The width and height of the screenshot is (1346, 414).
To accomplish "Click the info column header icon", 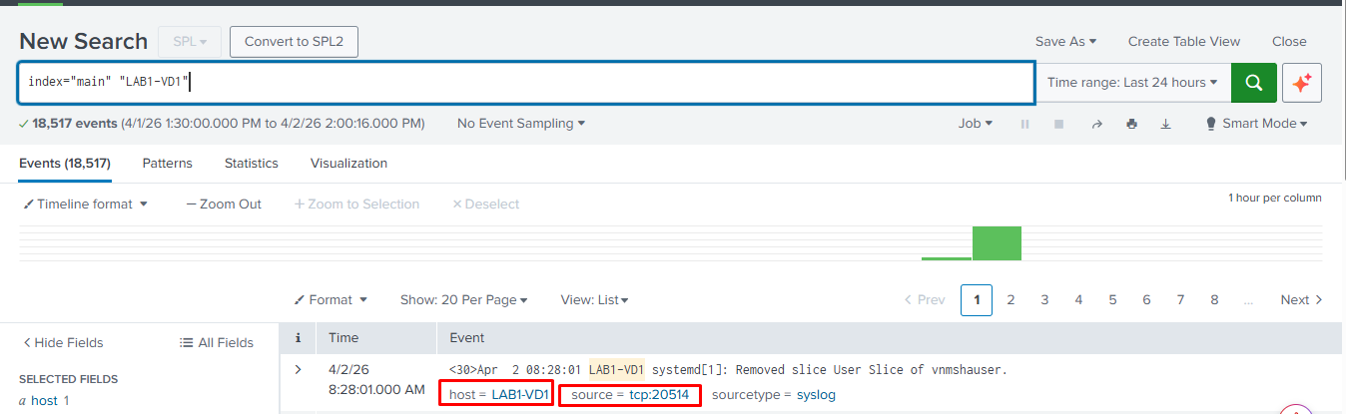I will pyautogui.click(x=297, y=338).
